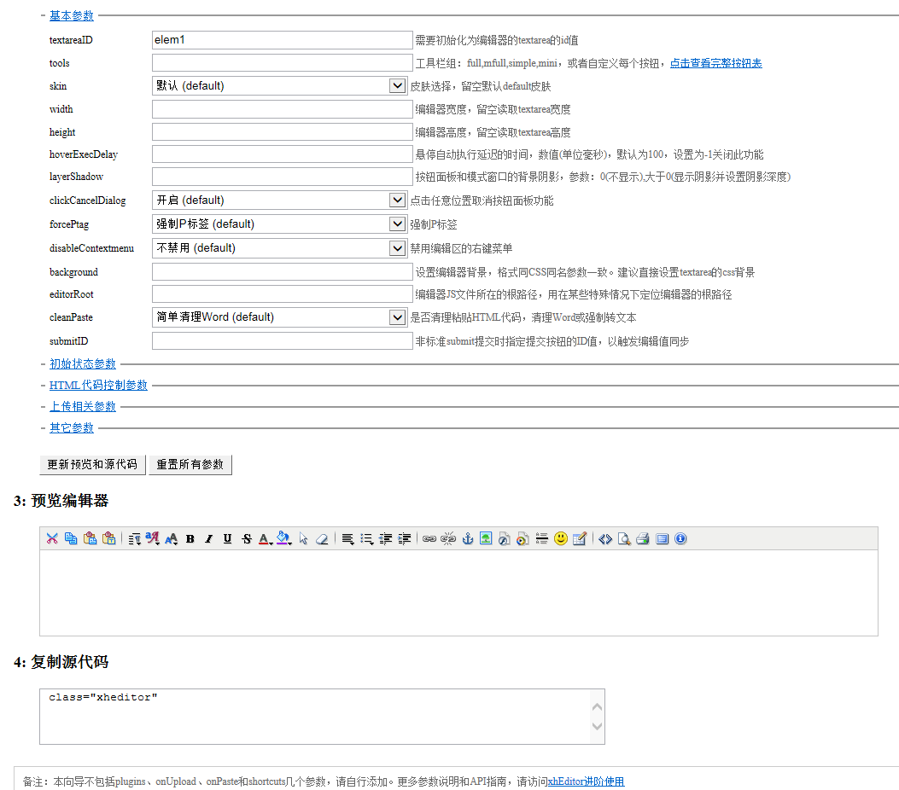Open the clickCancelDialog dropdown
This screenshot has width=899, height=790.
point(279,200)
